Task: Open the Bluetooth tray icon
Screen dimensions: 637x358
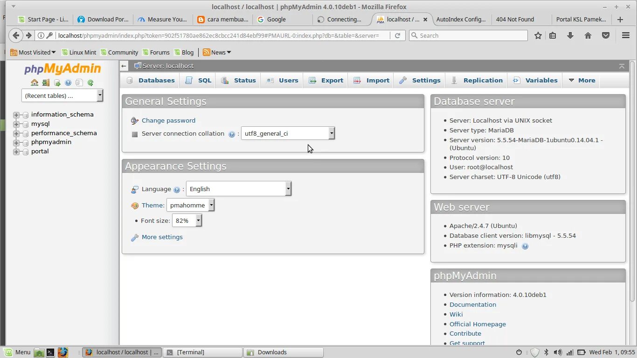Action: click(546, 352)
